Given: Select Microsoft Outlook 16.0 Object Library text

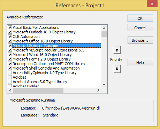Looking at the screenshot, I should click(44, 32).
